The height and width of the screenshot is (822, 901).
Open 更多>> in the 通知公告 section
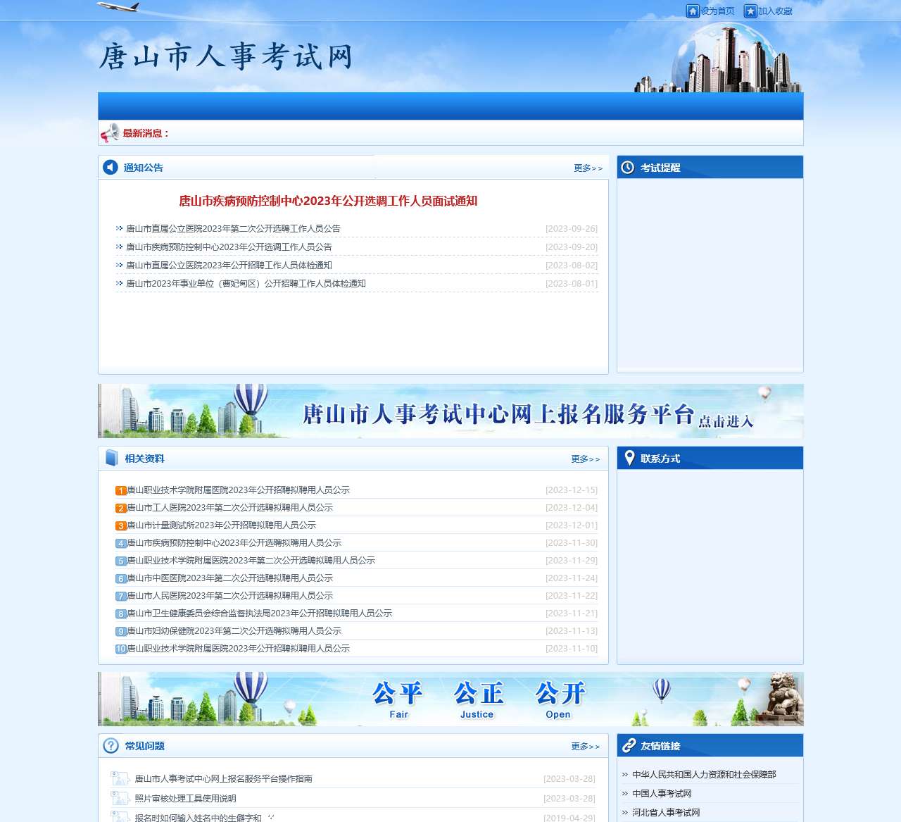point(588,168)
